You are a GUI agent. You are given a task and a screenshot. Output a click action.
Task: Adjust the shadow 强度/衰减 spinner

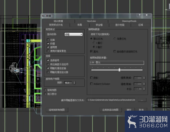(x=144, y=78)
